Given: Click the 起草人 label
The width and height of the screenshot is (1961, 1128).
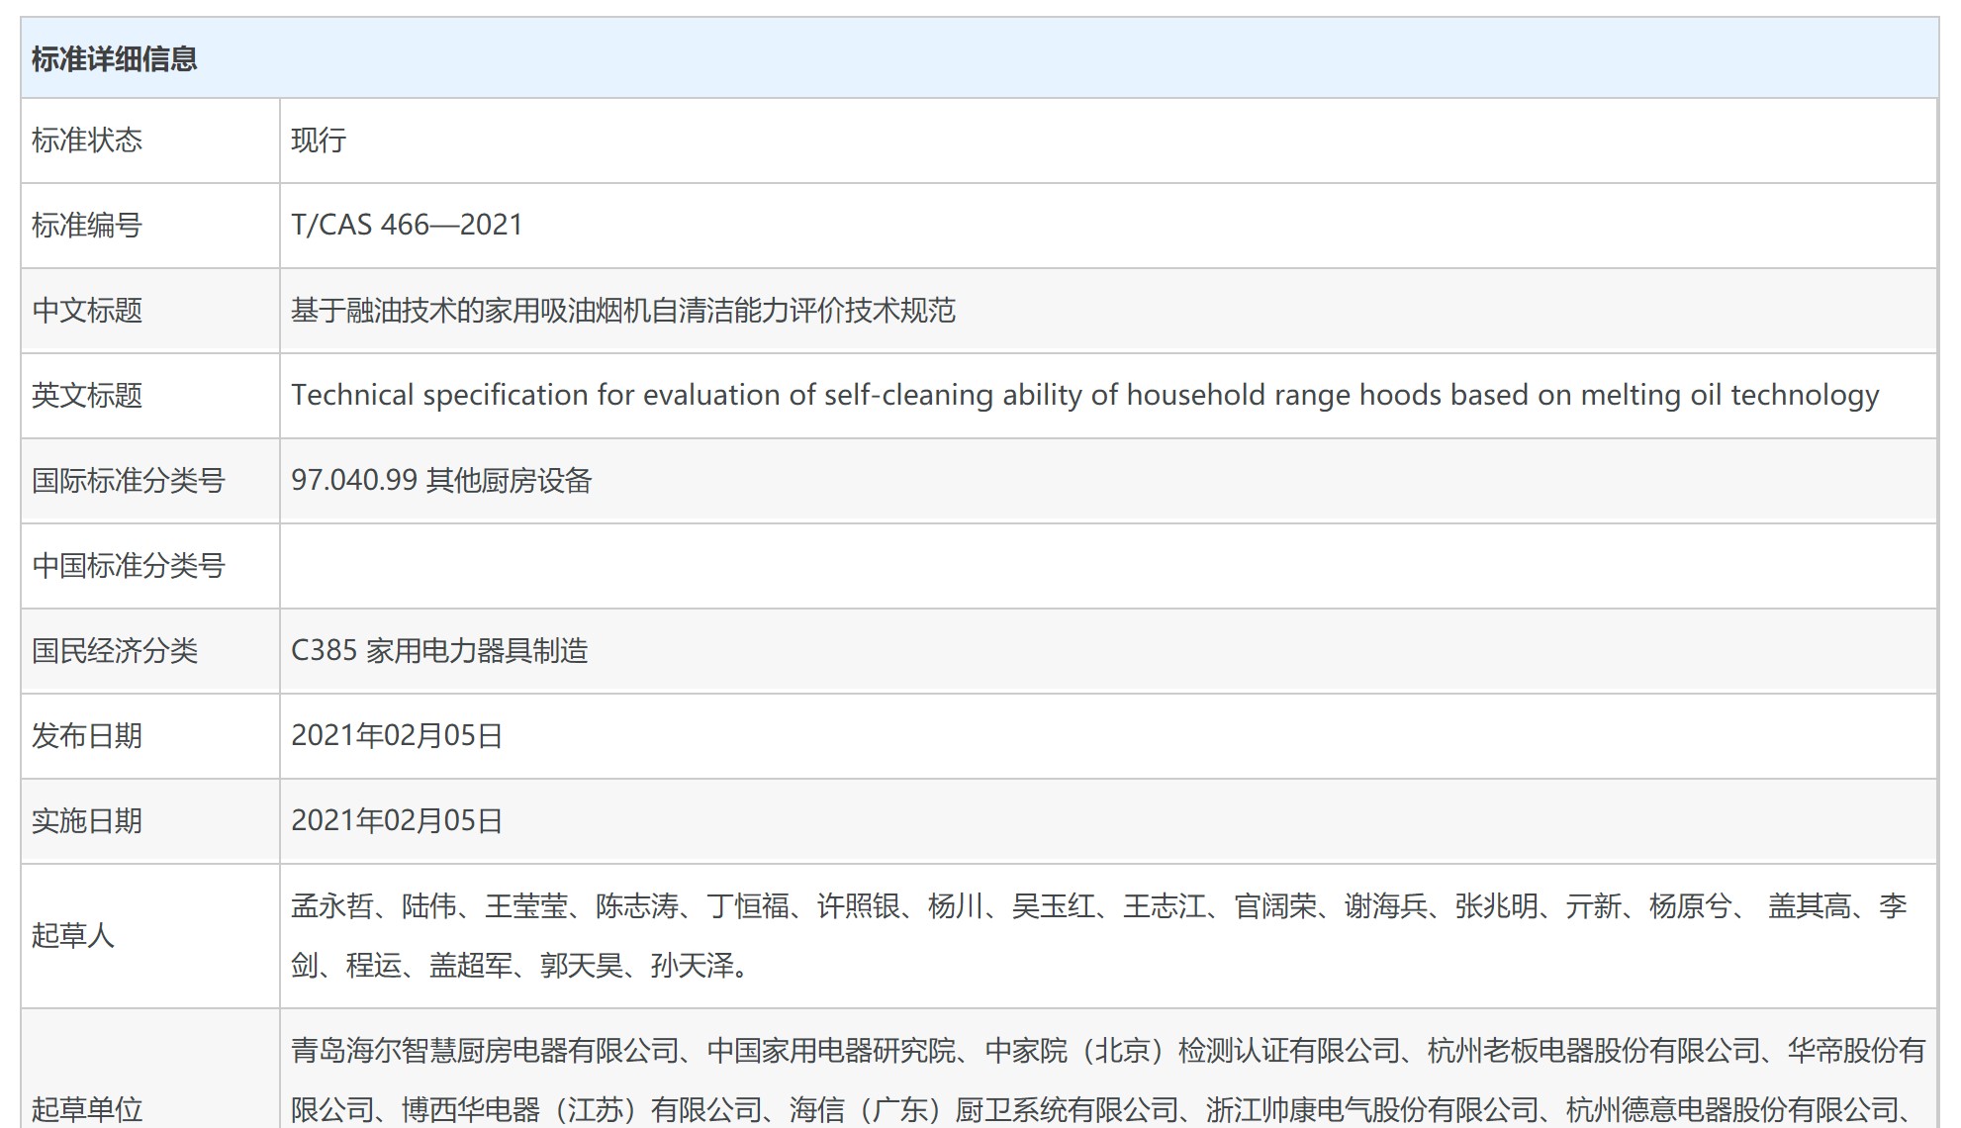Looking at the screenshot, I should tap(73, 935).
